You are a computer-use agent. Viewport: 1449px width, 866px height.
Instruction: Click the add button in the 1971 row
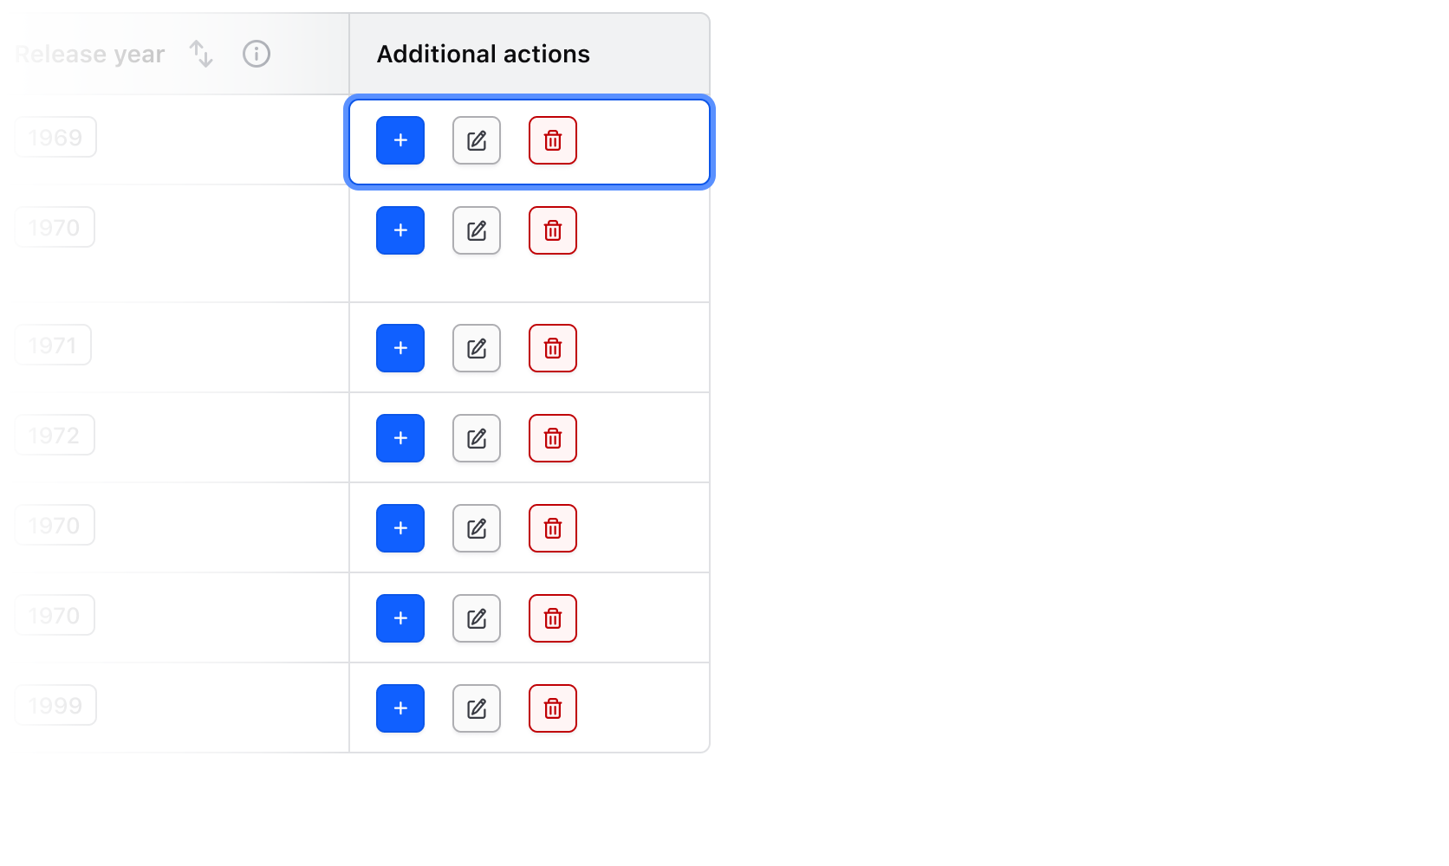pos(400,348)
